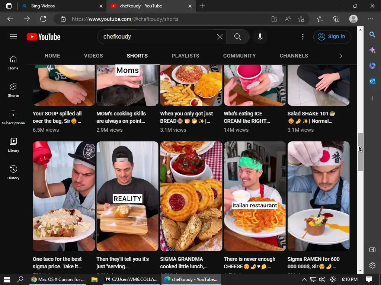
Task: Click the browser address bar URL
Action: 125,19
